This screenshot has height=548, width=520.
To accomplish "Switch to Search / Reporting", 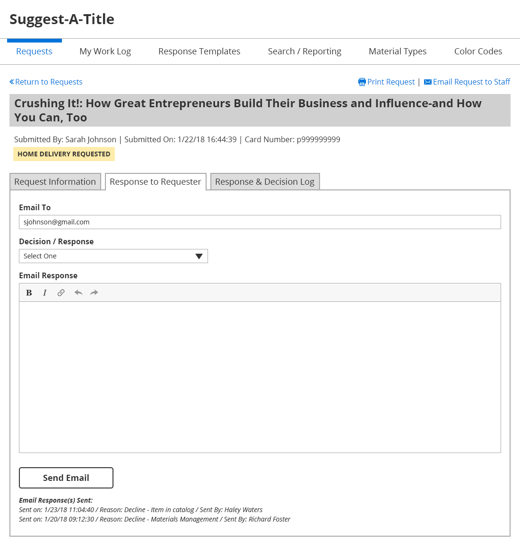I will pyautogui.click(x=304, y=51).
